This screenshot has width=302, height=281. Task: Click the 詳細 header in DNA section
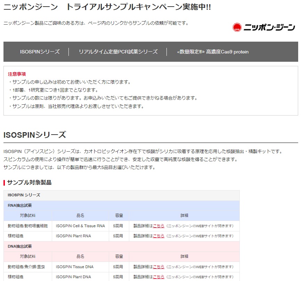[184, 256]
